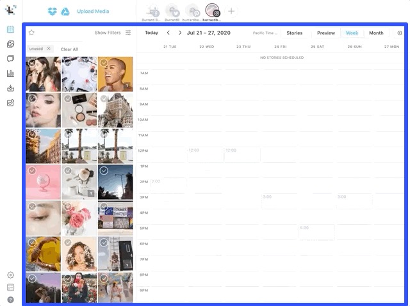Switch to the Stories tab

(x=294, y=33)
